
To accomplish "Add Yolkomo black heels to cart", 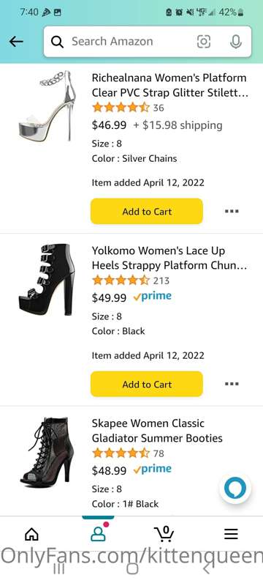I will pyautogui.click(x=147, y=384).
